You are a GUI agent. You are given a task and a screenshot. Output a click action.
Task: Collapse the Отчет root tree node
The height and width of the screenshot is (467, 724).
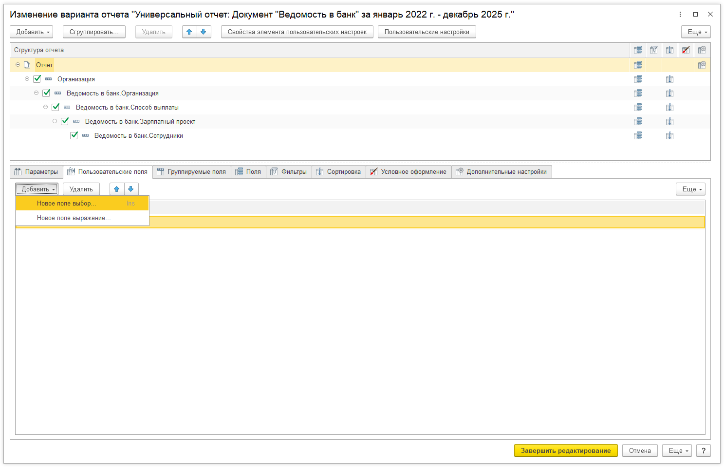(x=18, y=65)
